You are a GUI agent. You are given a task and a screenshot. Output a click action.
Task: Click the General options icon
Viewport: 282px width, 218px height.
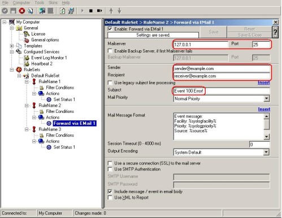pyautogui.click(x=27, y=40)
